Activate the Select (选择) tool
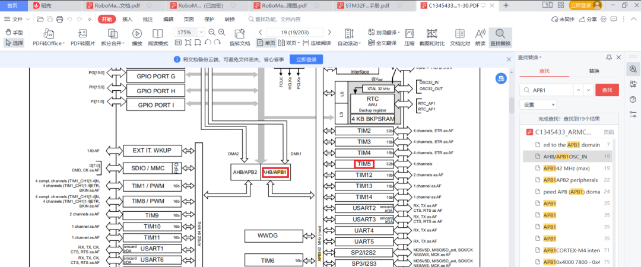 pos(14,43)
